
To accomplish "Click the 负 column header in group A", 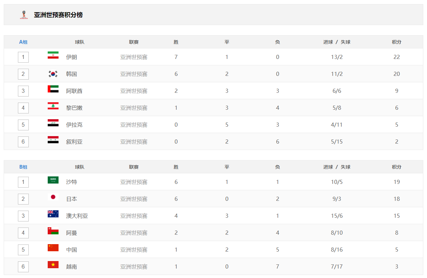I will pyautogui.click(x=277, y=42).
